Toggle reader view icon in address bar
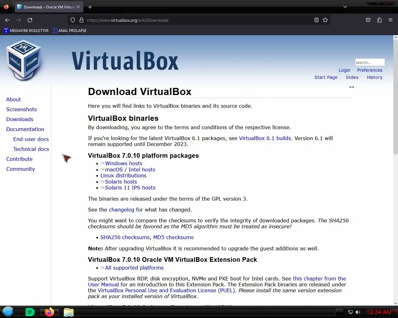The width and height of the screenshot is (398, 318). coord(317,20)
